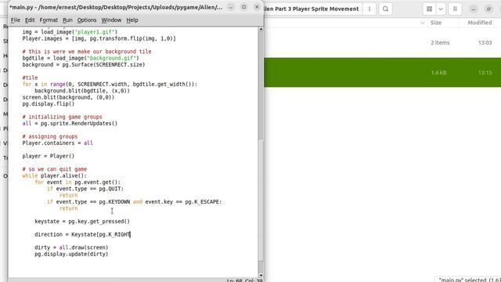Close the IDLE main.py window
The width and height of the screenshot is (501, 282).
(x=258, y=7)
